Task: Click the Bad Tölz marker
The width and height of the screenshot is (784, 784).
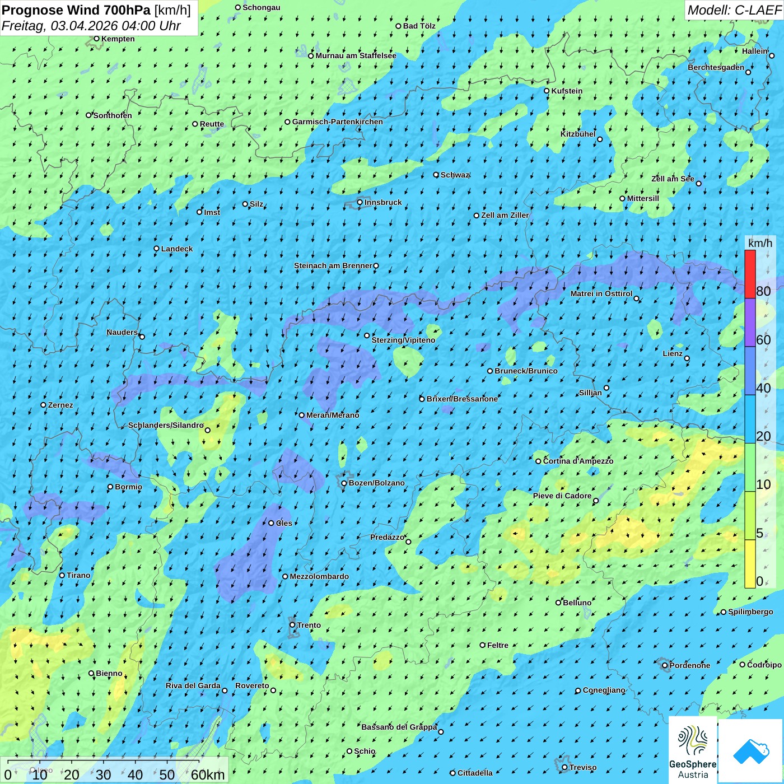Action: pyautogui.click(x=399, y=26)
